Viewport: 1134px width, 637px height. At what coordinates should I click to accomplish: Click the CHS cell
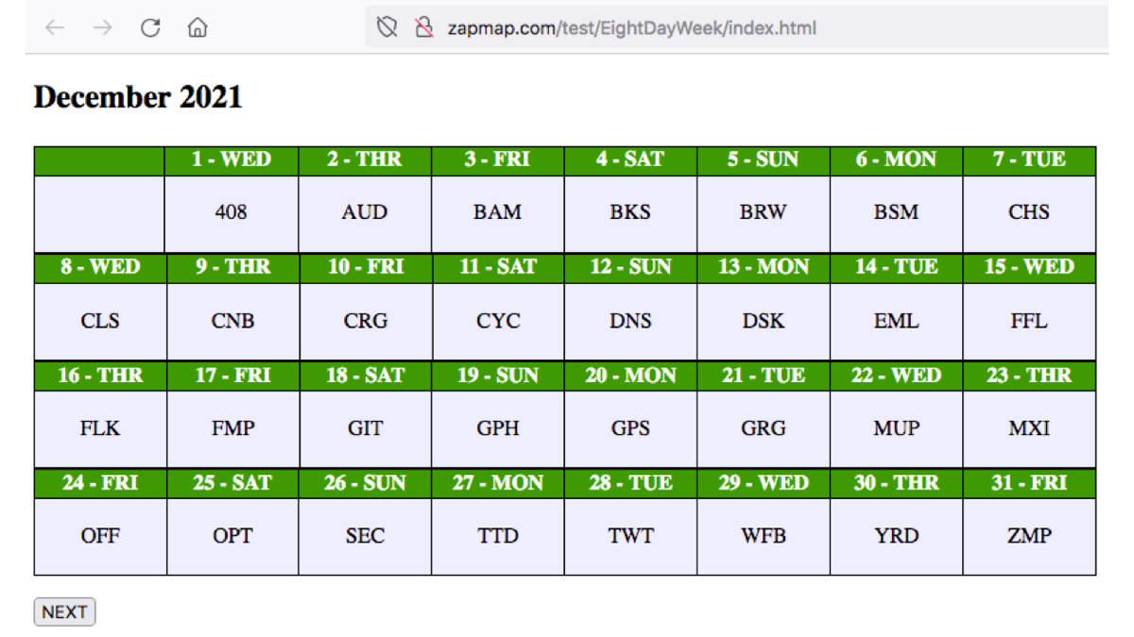[1029, 213]
